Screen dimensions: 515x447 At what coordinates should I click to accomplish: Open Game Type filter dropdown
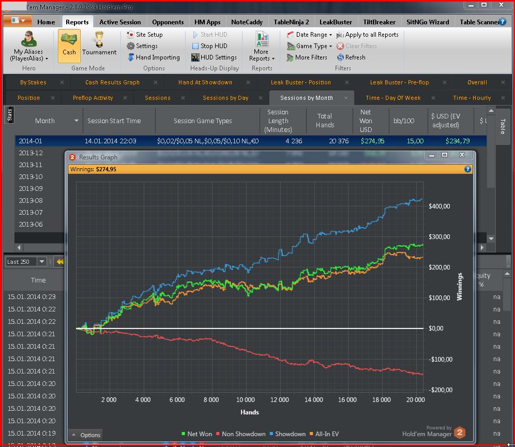309,46
